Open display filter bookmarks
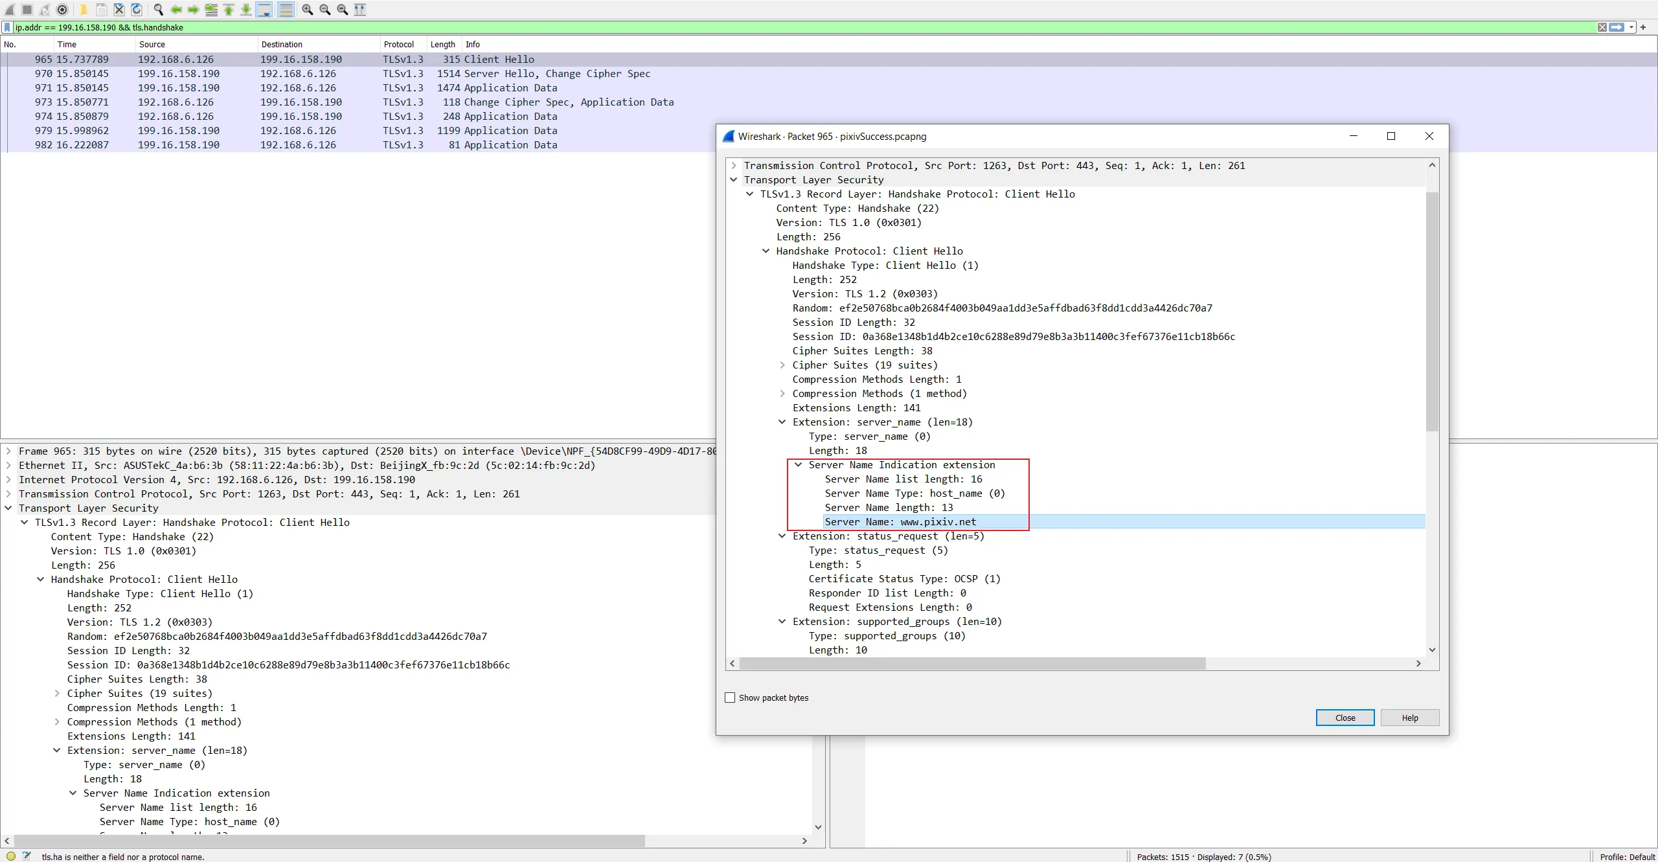 7,27
